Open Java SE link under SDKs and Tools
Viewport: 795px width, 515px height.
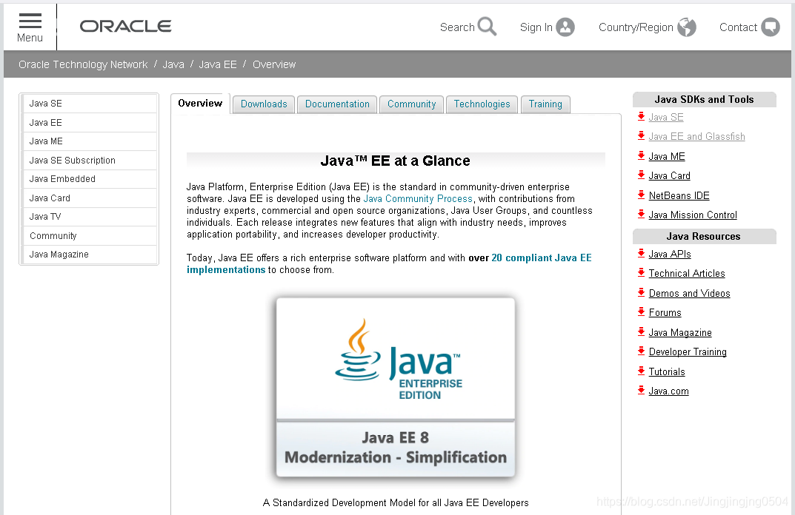[x=666, y=117]
